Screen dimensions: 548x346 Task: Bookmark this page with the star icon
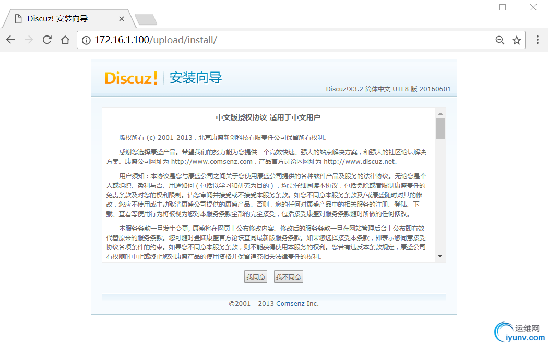tap(517, 40)
